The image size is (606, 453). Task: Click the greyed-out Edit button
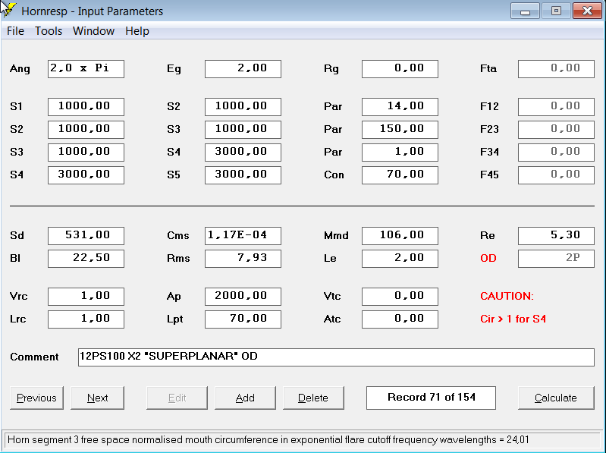coord(177,398)
